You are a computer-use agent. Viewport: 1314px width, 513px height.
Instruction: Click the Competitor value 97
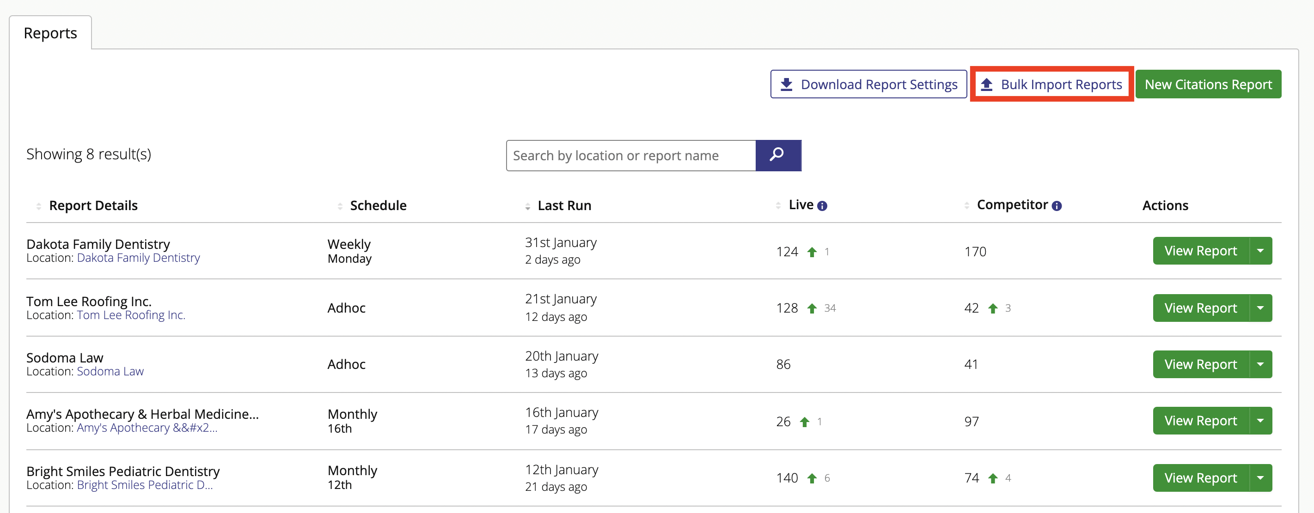tap(972, 422)
